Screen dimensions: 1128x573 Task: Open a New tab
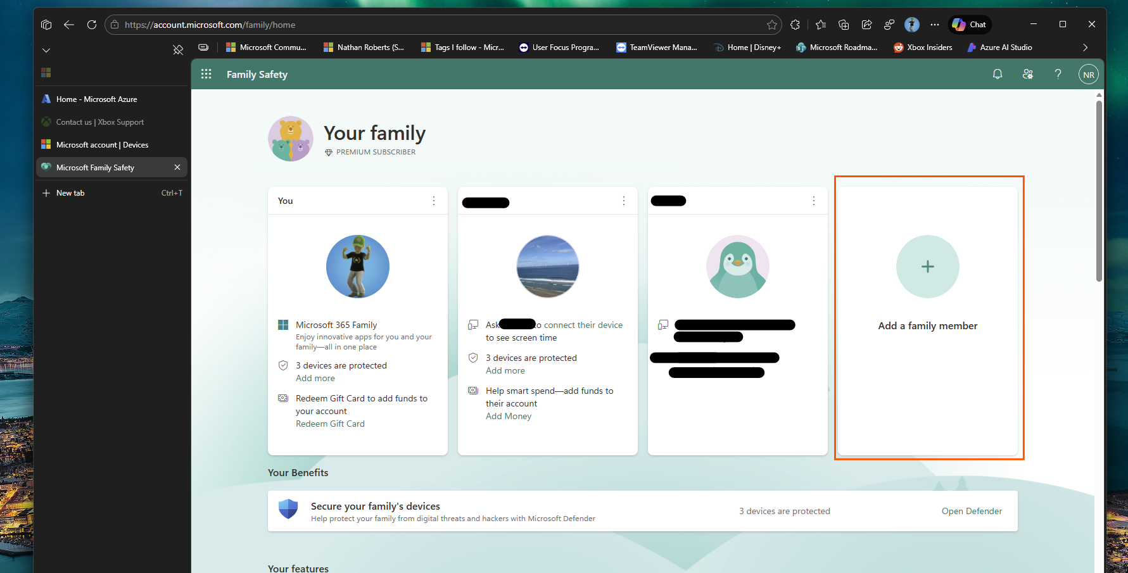(x=112, y=193)
